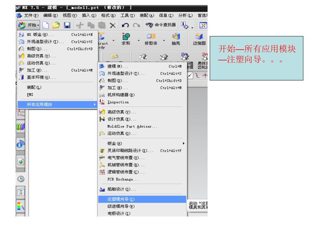Open 工具(T) menu
Viewport: 311px width, 233px height.
[x=127, y=15]
